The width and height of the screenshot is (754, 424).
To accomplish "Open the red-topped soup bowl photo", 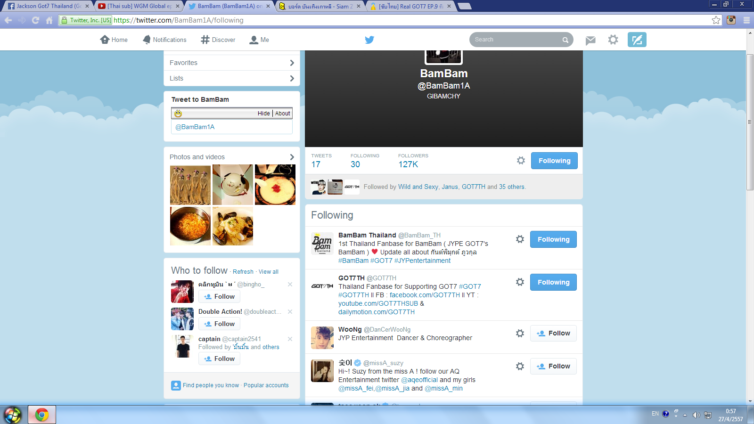I will point(275,185).
